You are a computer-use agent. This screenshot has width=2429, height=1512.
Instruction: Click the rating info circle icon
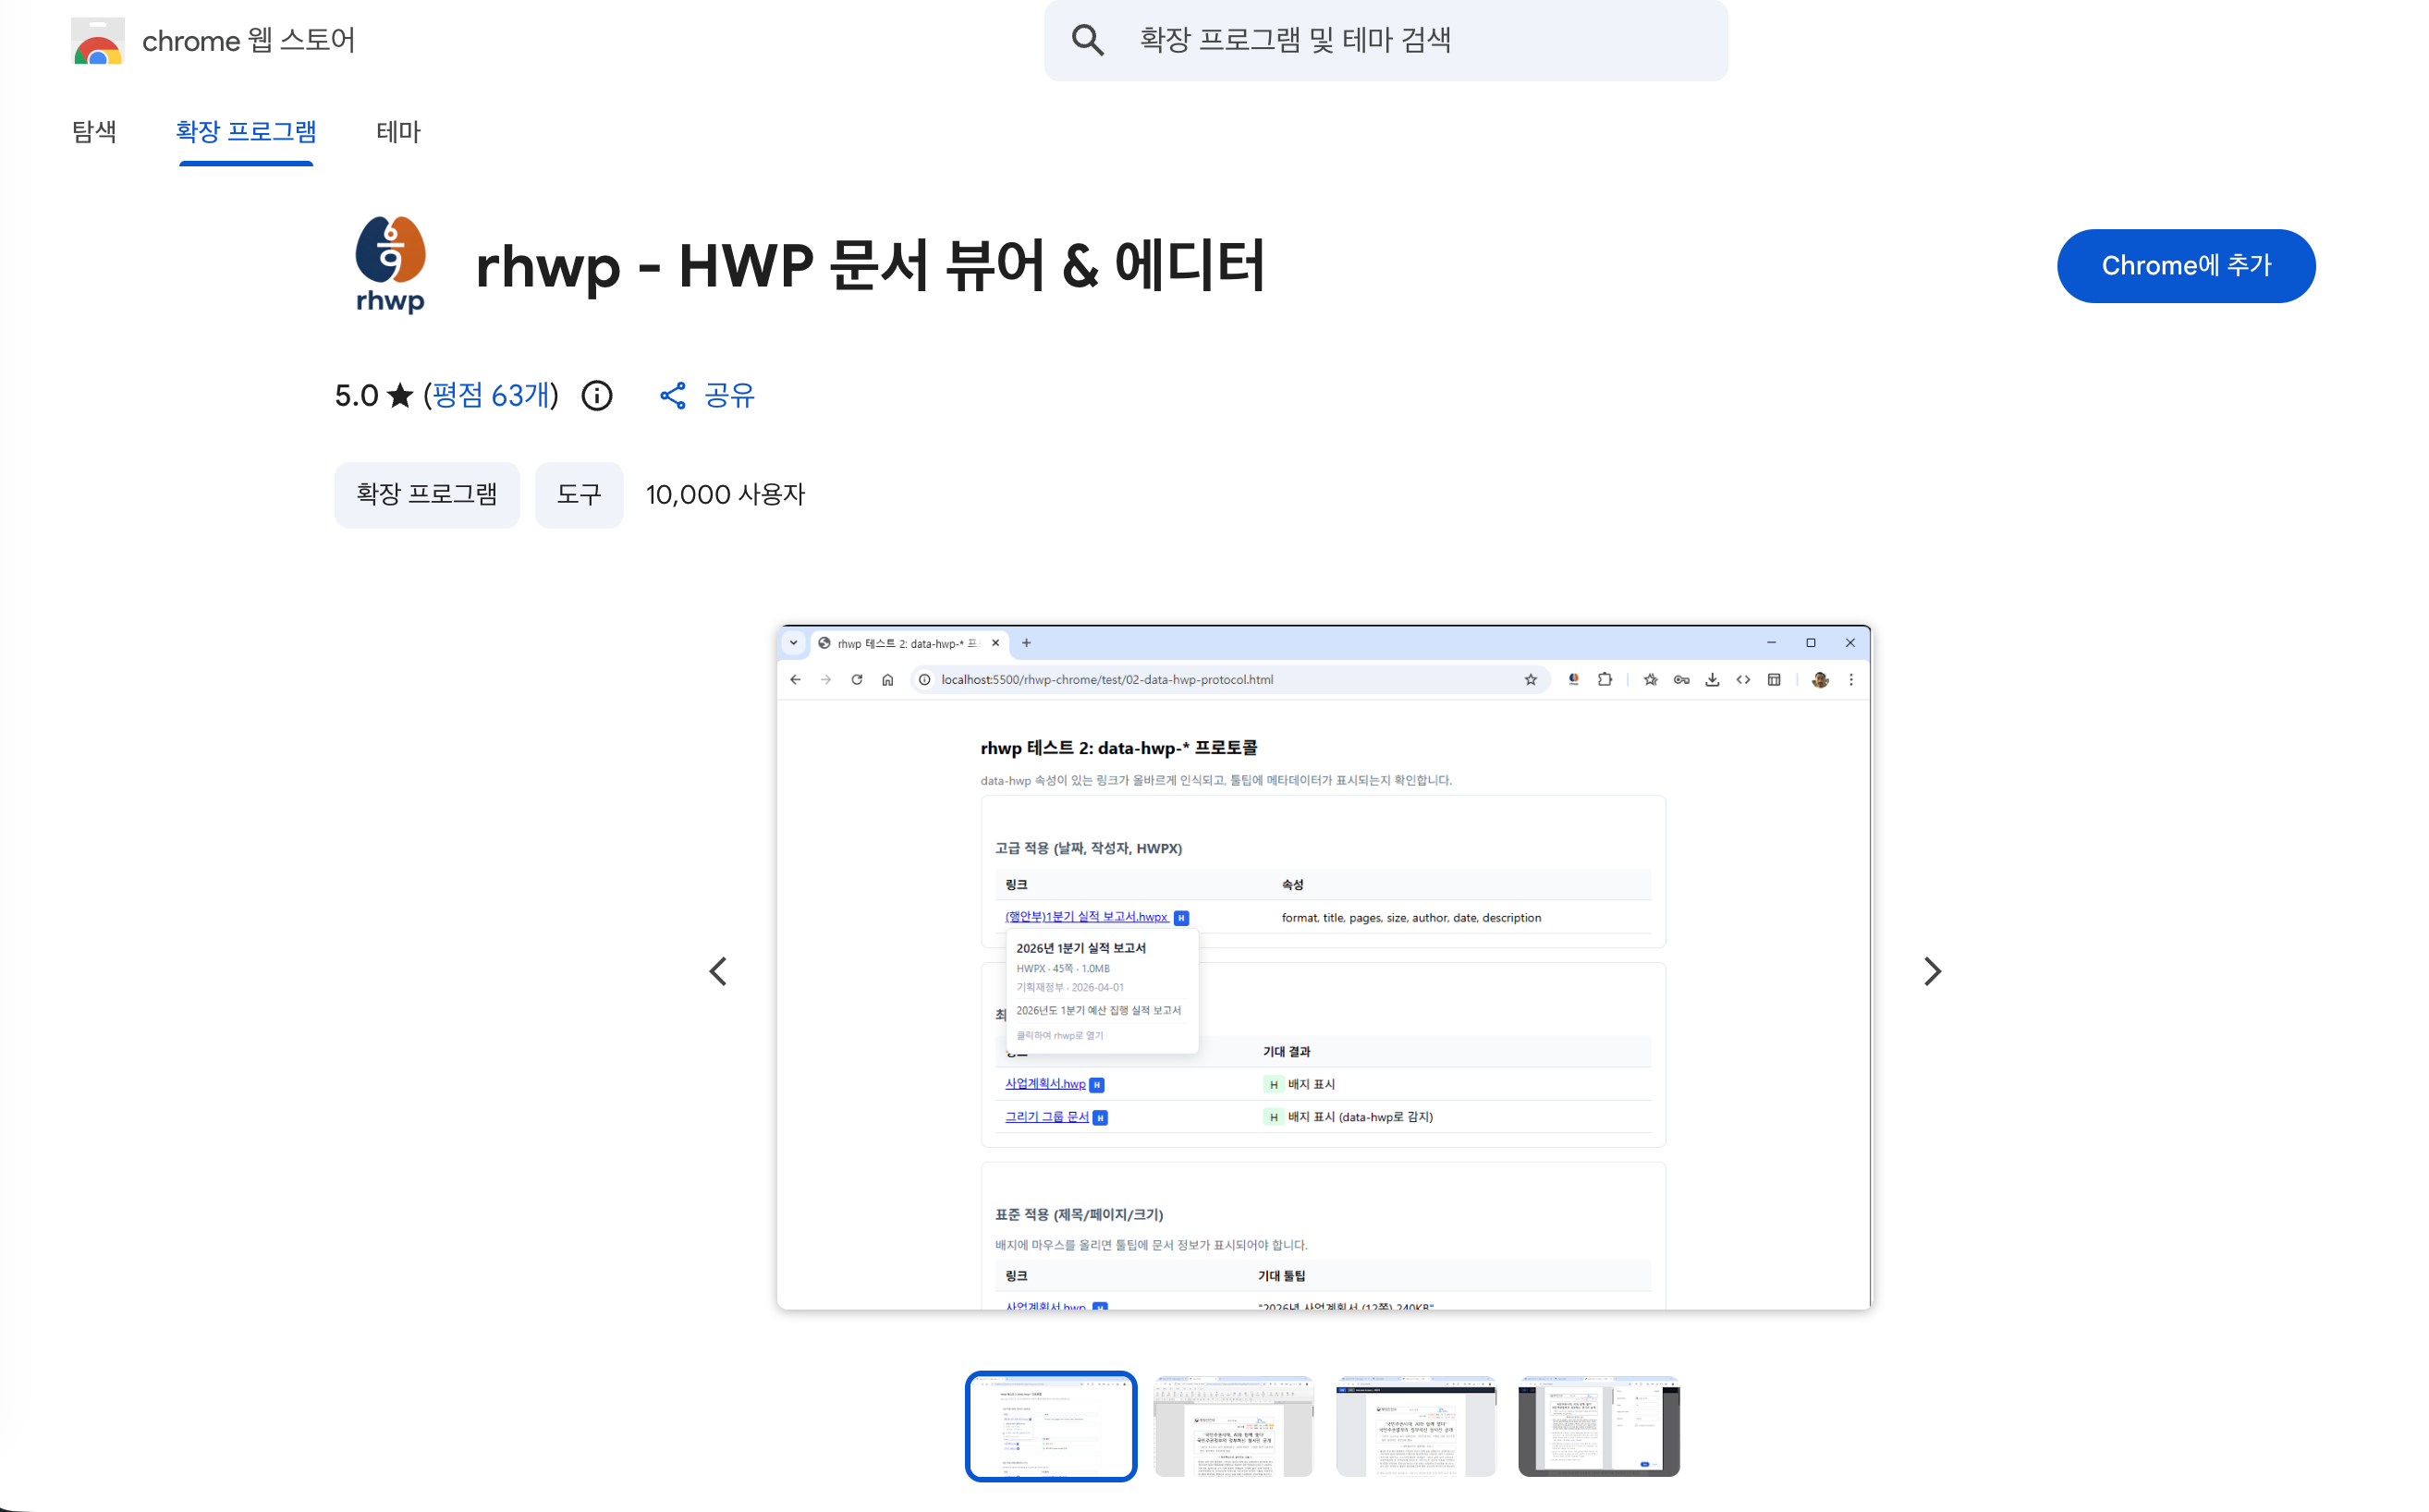(597, 396)
